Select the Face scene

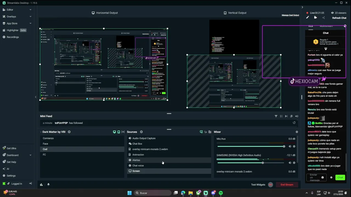[x=82, y=144]
